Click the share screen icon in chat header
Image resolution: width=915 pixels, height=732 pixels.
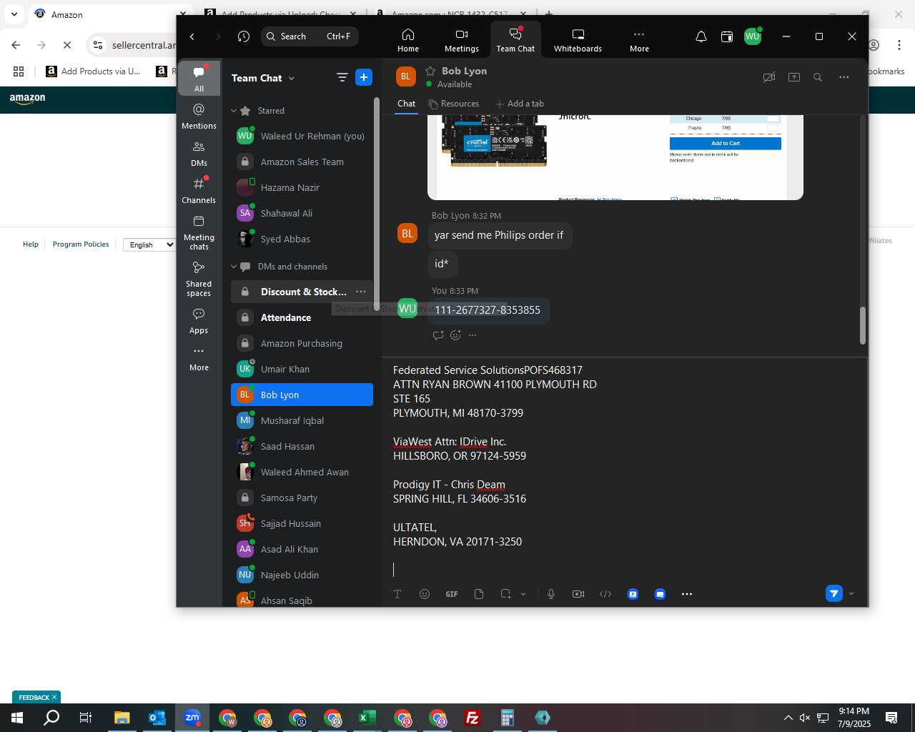794,77
